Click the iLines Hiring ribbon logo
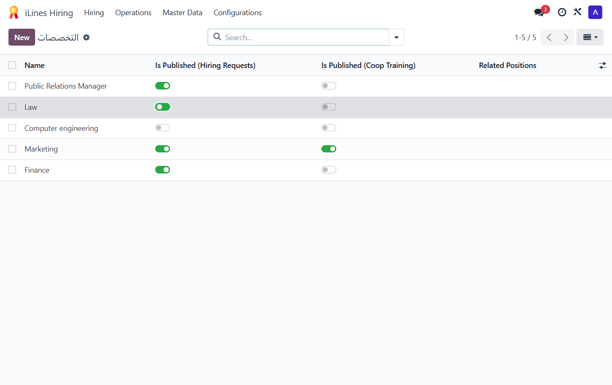 click(x=14, y=13)
